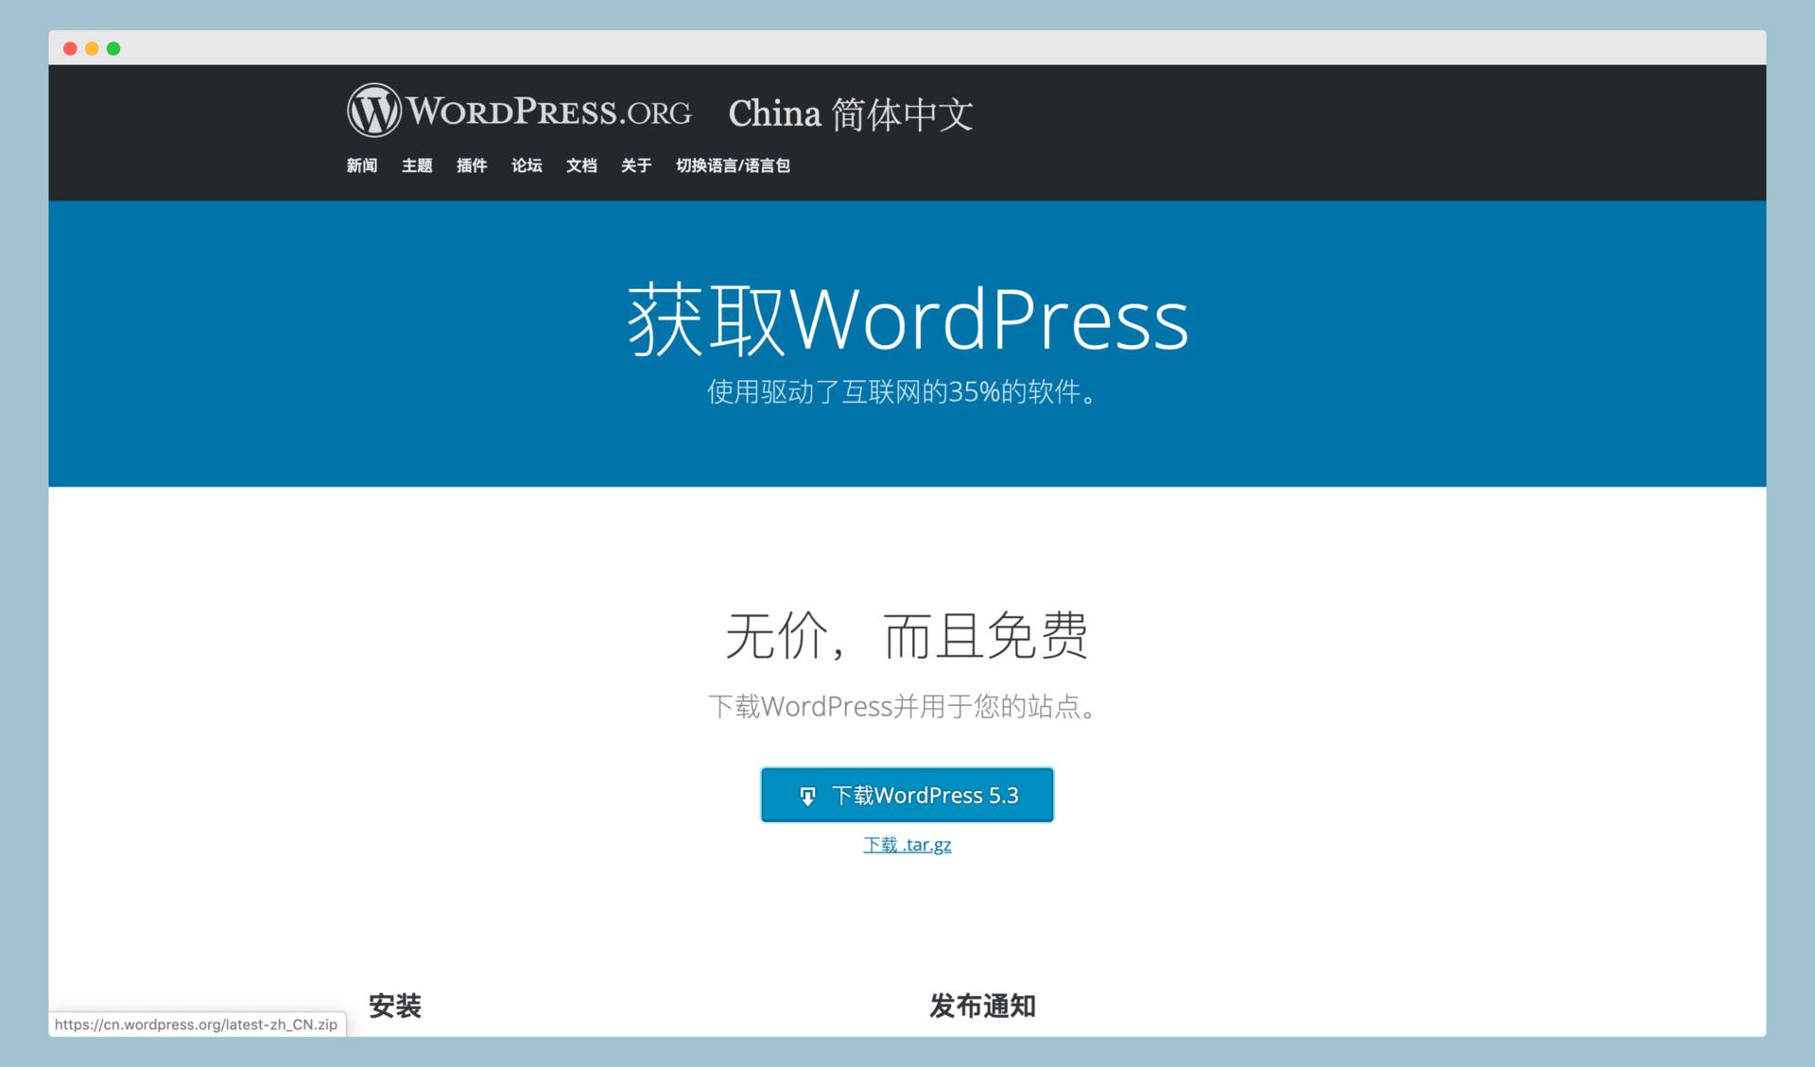Click the WordPress.org wordmark text
The image size is (1815, 1067).
point(549,112)
